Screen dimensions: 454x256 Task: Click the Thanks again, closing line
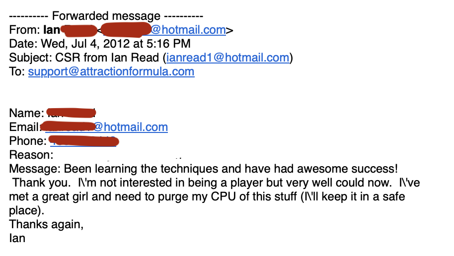point(46,224)
